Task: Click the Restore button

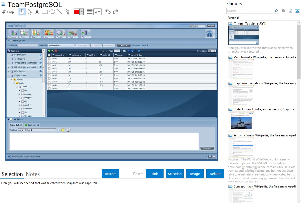Action: coord(111,174)
